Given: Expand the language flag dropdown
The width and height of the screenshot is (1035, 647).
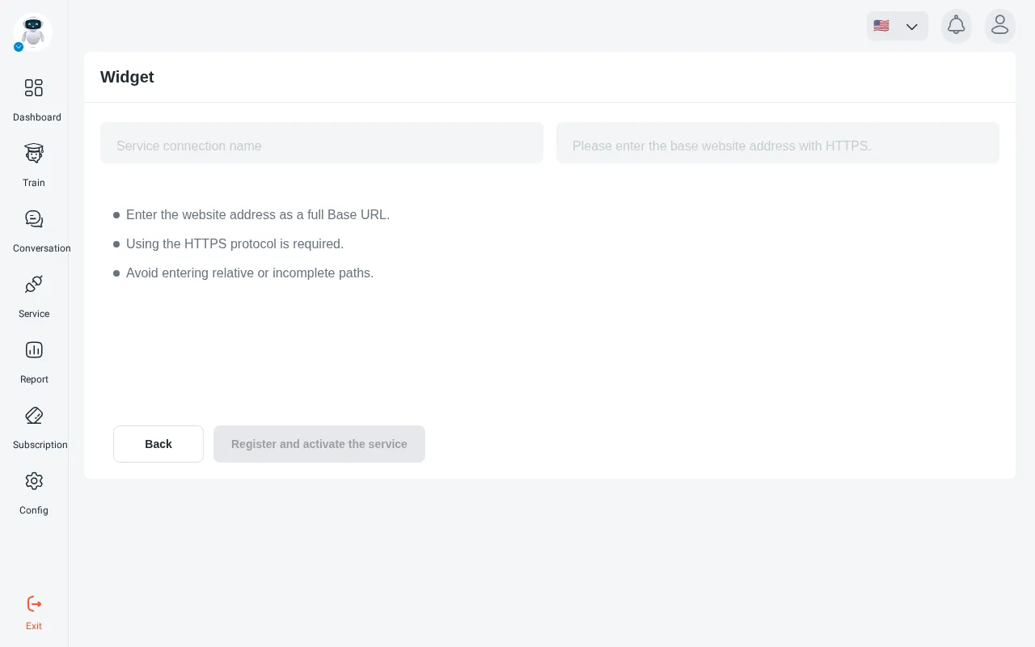Looking at the screenshot, I should coord(898,26).
